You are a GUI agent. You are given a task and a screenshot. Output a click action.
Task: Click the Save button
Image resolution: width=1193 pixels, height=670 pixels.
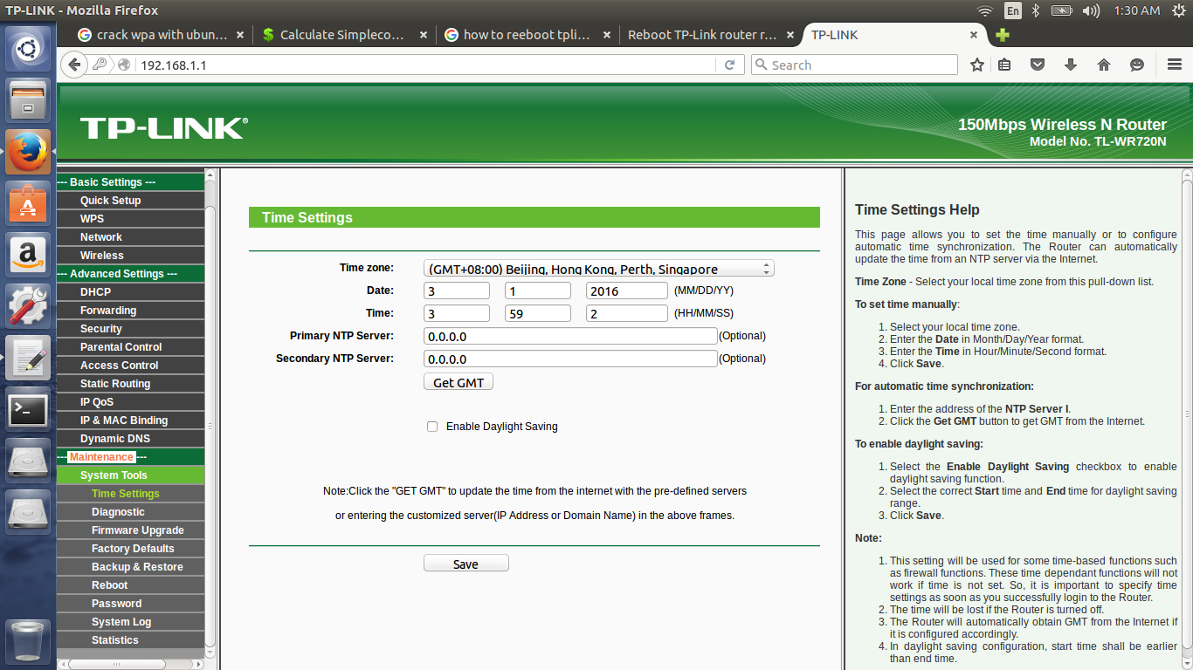pyautogui.click(x=465, y=564)
